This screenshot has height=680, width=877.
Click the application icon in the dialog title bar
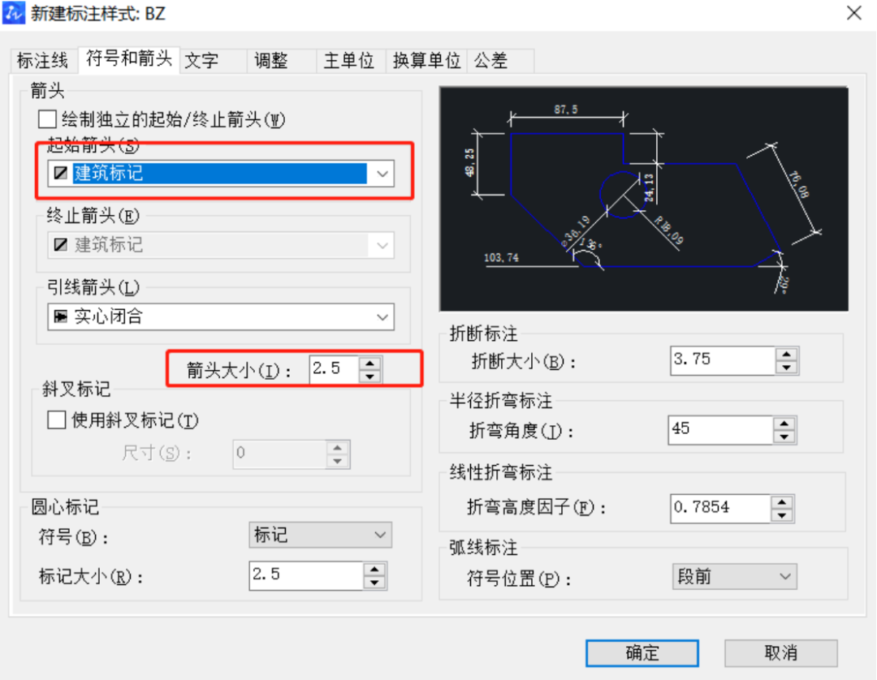[x=13, y=13]
